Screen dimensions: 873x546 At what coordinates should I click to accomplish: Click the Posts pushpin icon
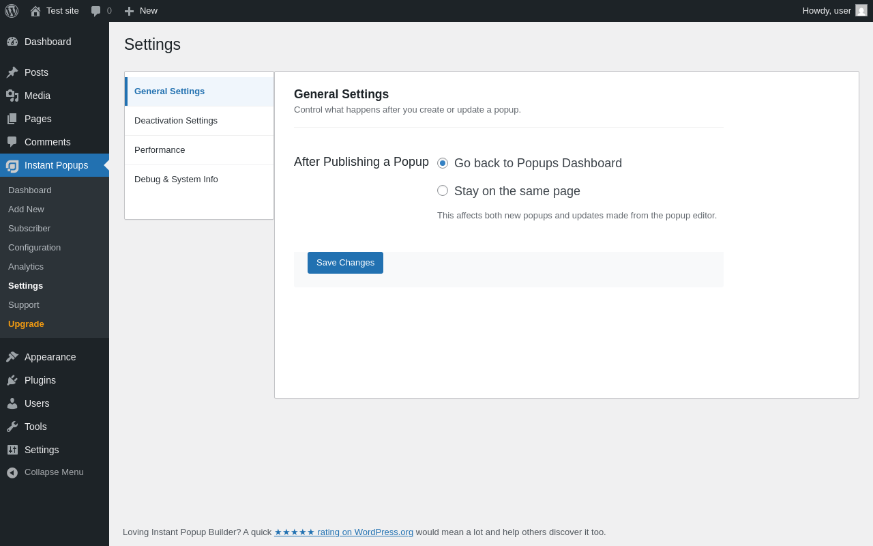point(12,72)
